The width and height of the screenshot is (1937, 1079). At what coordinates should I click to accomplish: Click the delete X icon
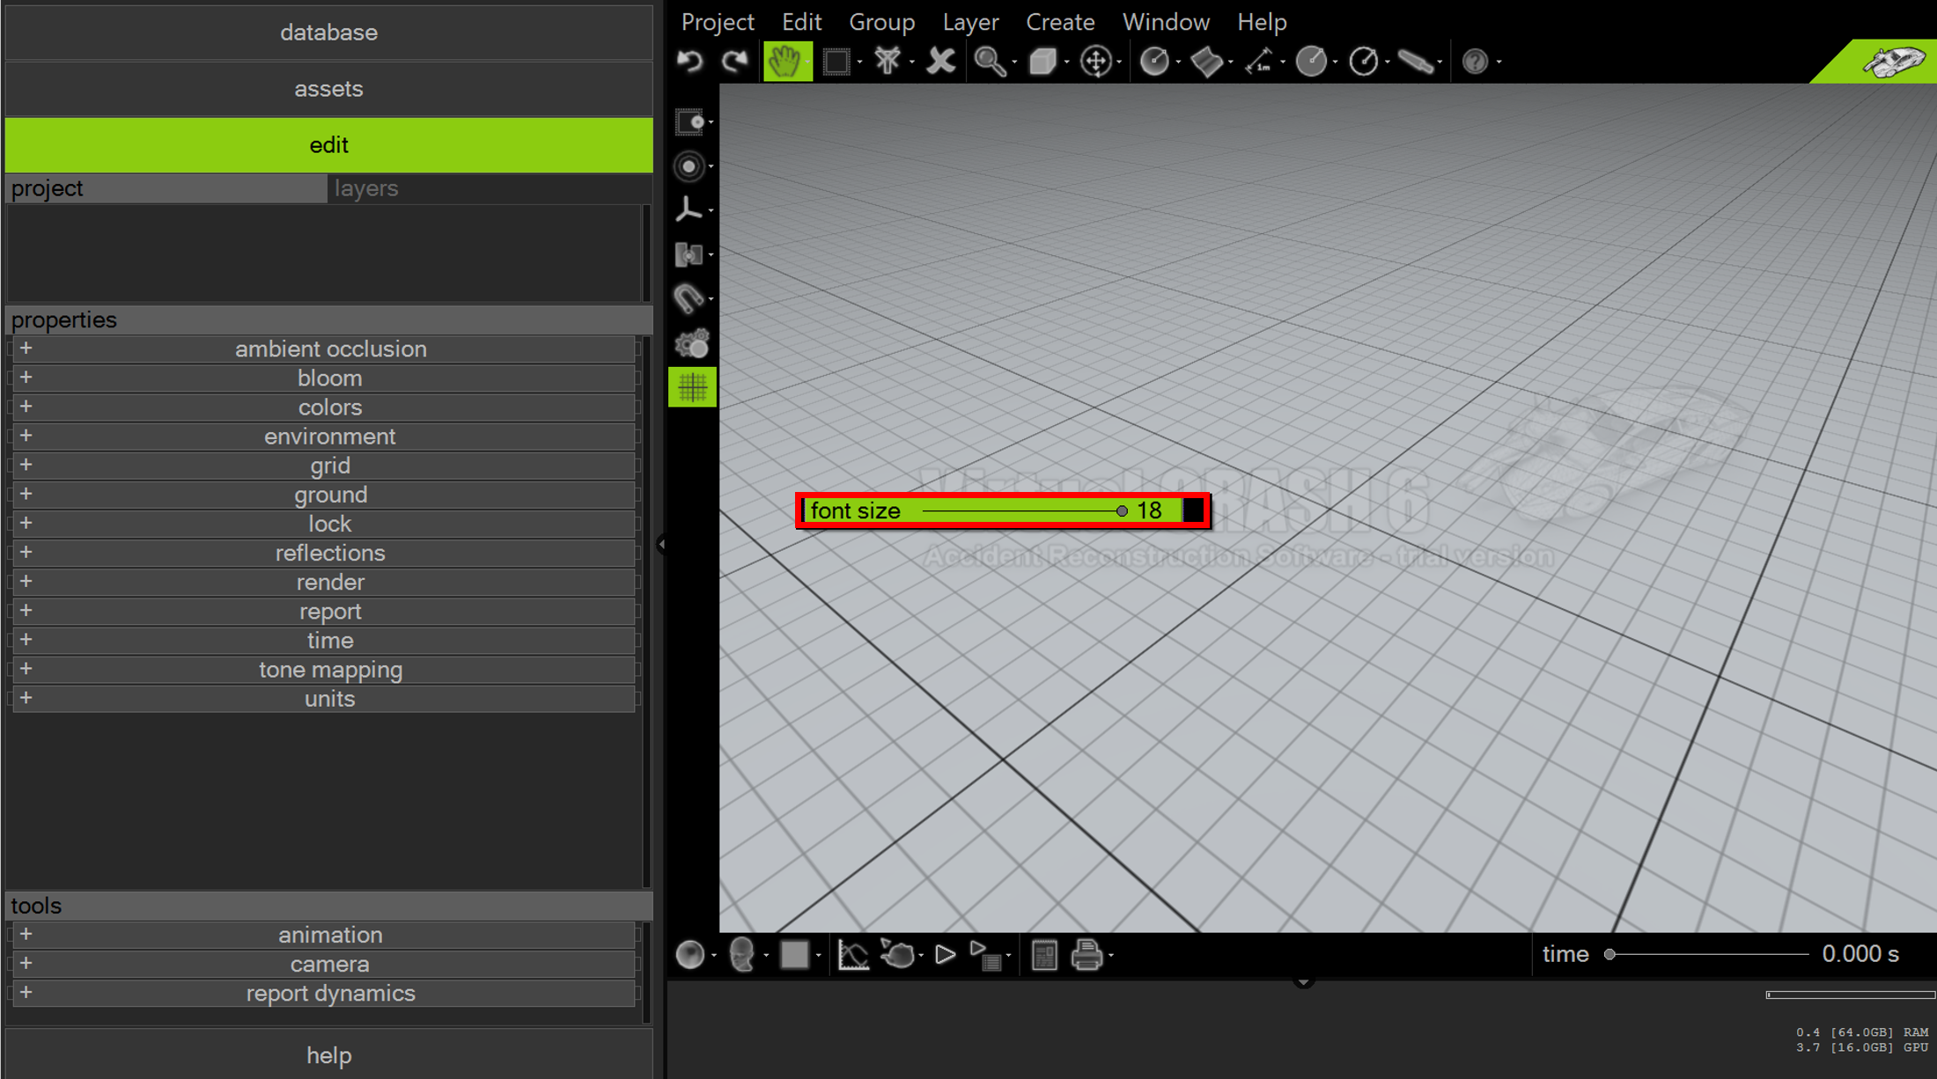click(x=940, y=61)
